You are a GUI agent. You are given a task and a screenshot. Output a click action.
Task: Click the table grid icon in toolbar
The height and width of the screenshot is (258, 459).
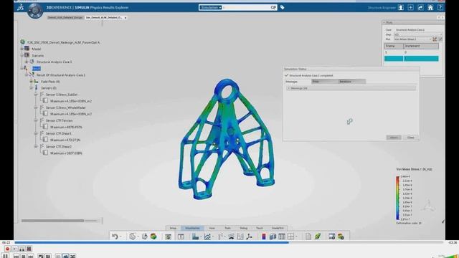coord(282,236)
